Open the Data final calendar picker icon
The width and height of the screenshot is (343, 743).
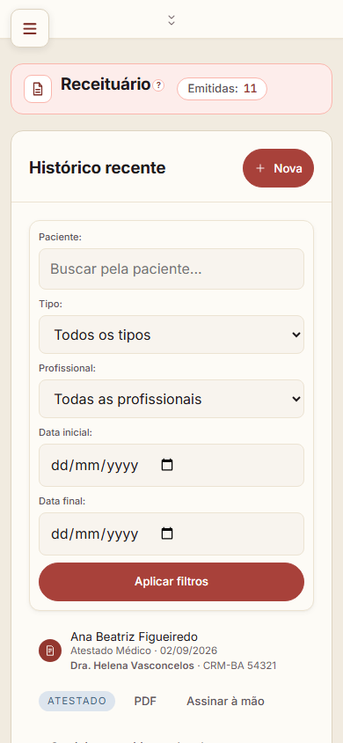coord(167,533)
